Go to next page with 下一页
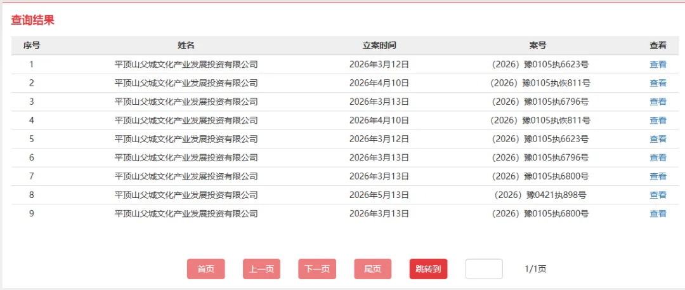 (x=317, y=269)
